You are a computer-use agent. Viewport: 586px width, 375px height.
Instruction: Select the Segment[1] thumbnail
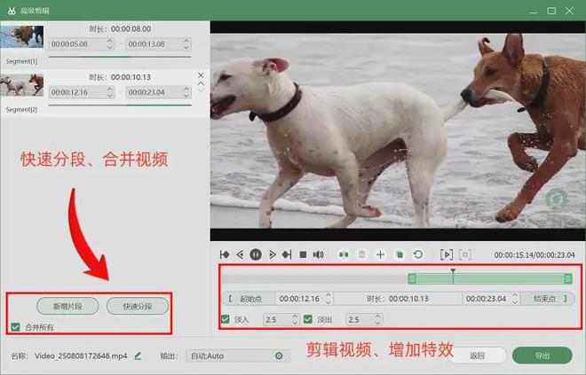pos(22,36)
